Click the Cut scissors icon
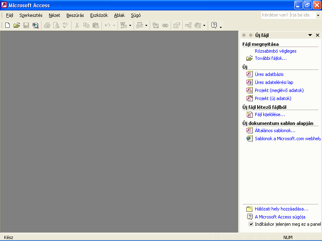 click(x=77, y=25)
